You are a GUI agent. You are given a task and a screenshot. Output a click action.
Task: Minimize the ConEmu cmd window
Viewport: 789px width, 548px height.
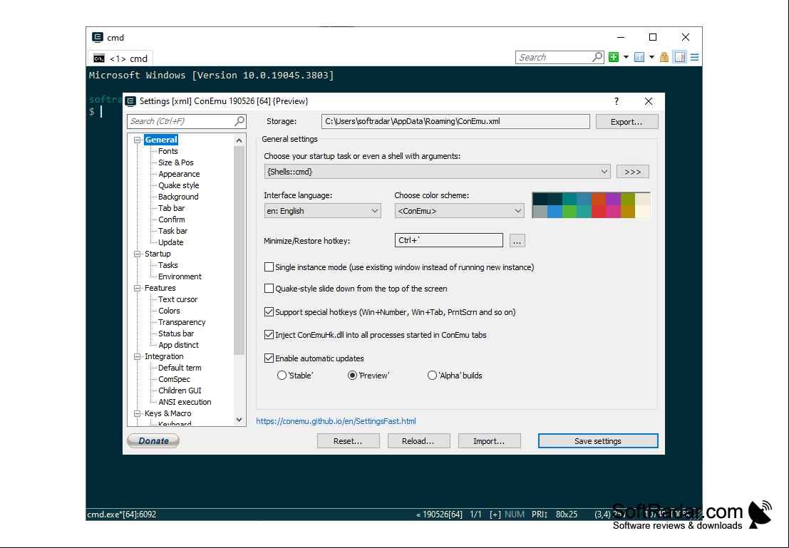click(x=620, y=37)
